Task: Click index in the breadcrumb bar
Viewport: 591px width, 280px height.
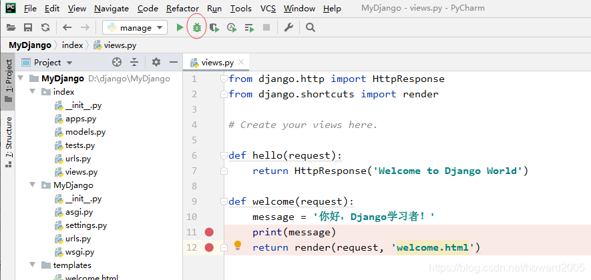Action: [x=72, y=45]
